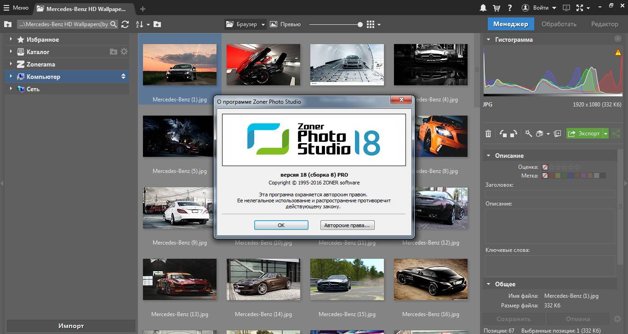Expand the Каталог tree node
628x334 pixels.
(11, 52)
